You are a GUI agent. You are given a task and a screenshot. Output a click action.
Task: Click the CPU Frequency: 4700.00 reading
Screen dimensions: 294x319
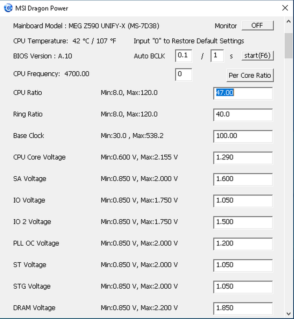point(51,74)
